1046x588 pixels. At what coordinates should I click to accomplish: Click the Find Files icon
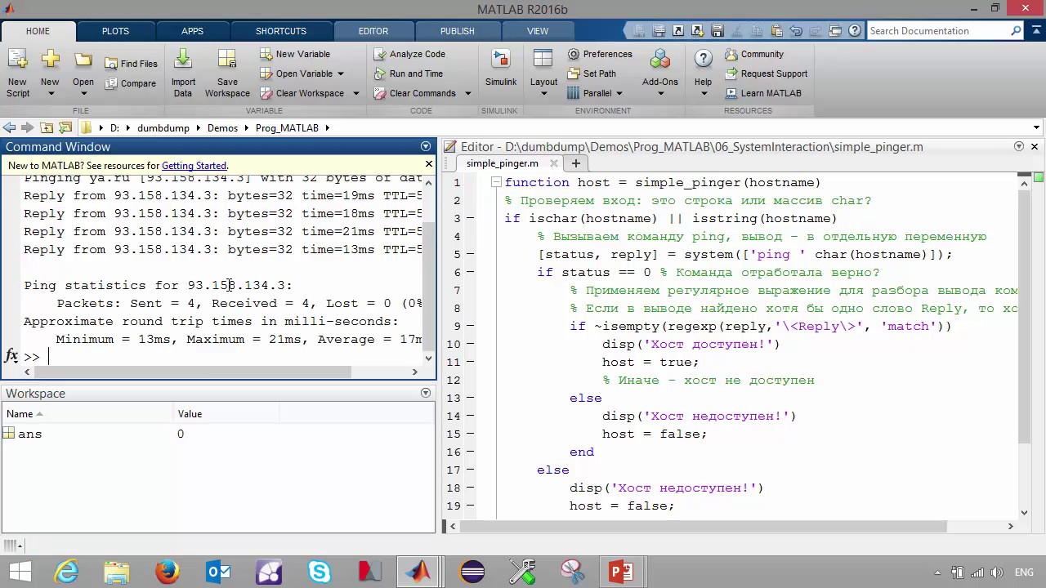[x=131, y=64]
